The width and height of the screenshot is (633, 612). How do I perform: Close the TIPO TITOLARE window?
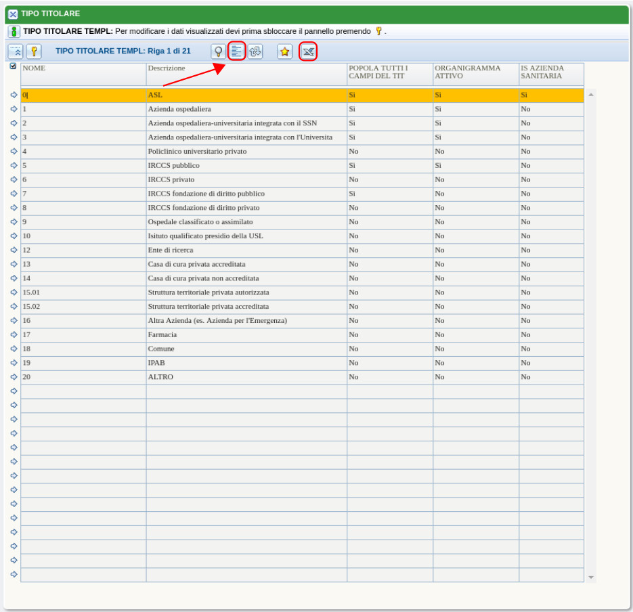(x=13, y=14)
